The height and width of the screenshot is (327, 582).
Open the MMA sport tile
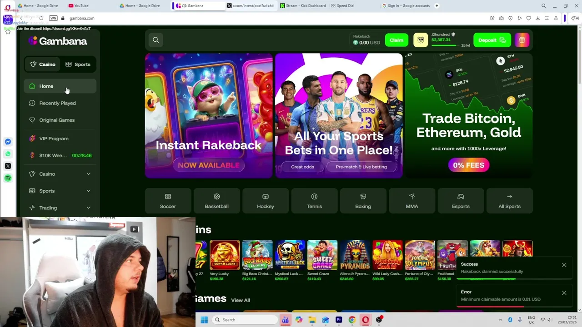(412, 201)
